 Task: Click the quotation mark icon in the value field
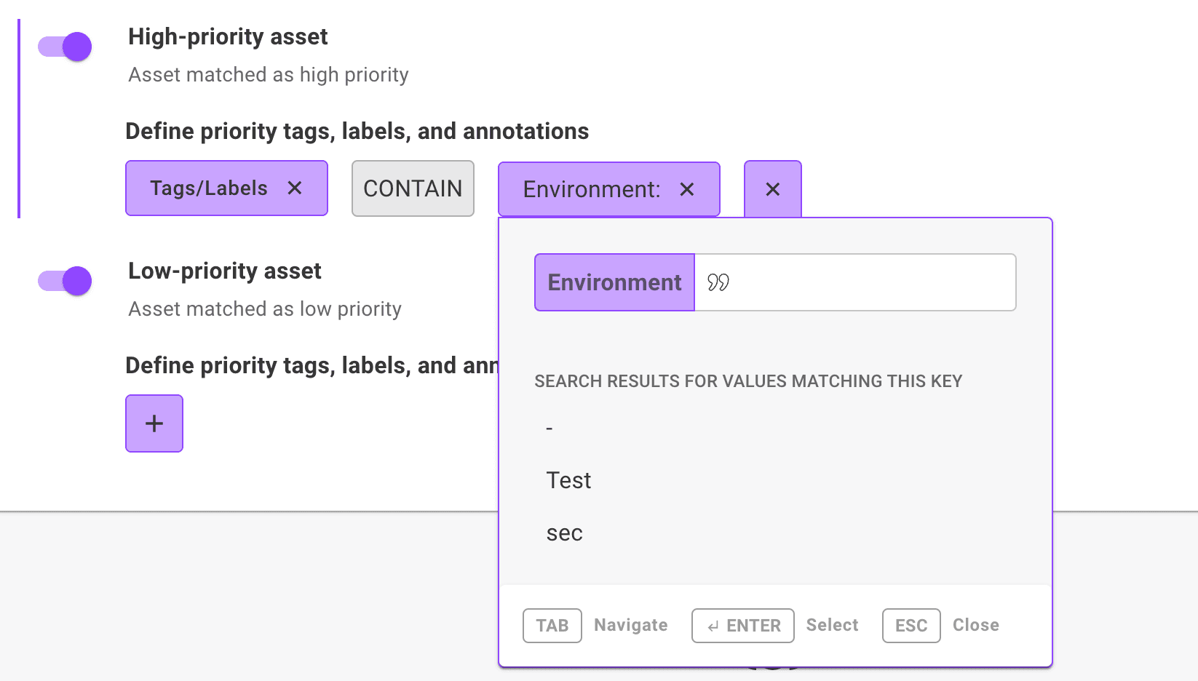pyautogui.click(x=718, y=282)
